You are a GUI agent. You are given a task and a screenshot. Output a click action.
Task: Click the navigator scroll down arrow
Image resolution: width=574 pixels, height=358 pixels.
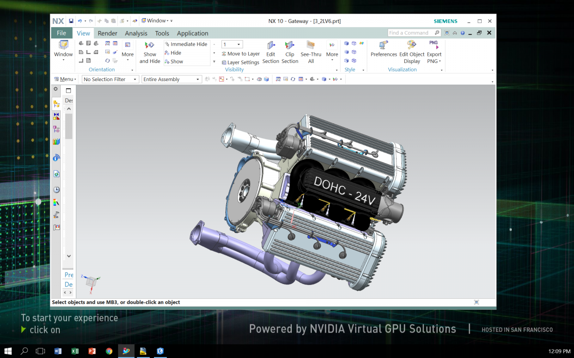pos(69,256)
